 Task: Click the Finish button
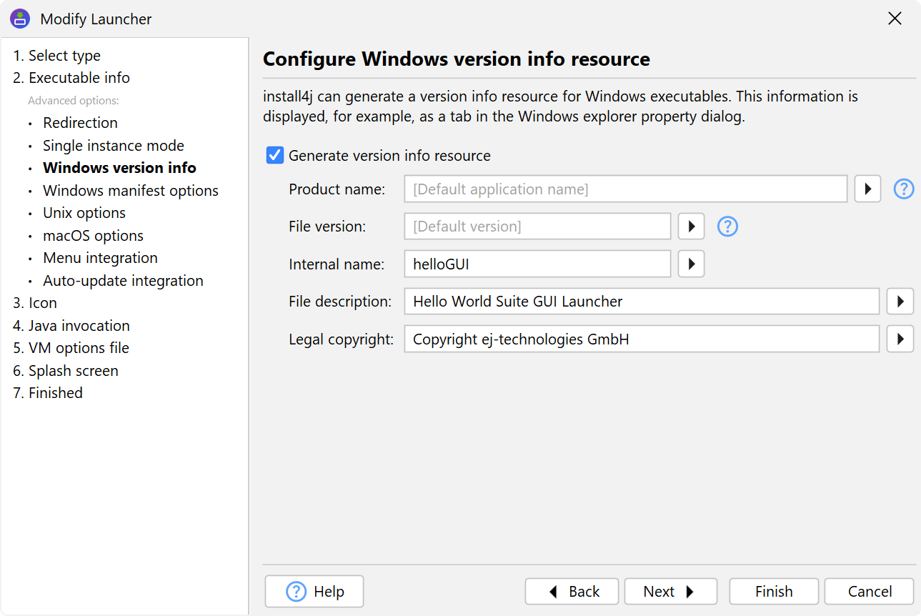pyautogui.click(x=773, y=592)
